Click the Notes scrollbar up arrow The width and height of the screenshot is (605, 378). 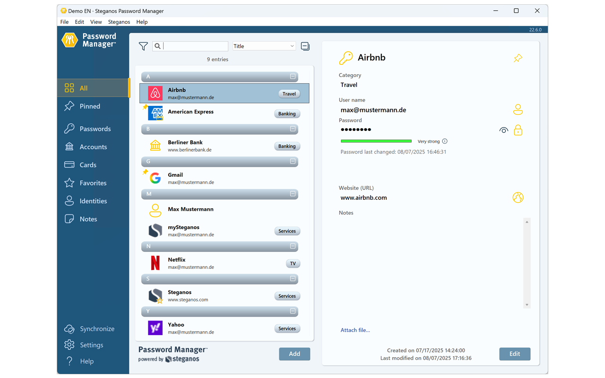click(527, 222)
